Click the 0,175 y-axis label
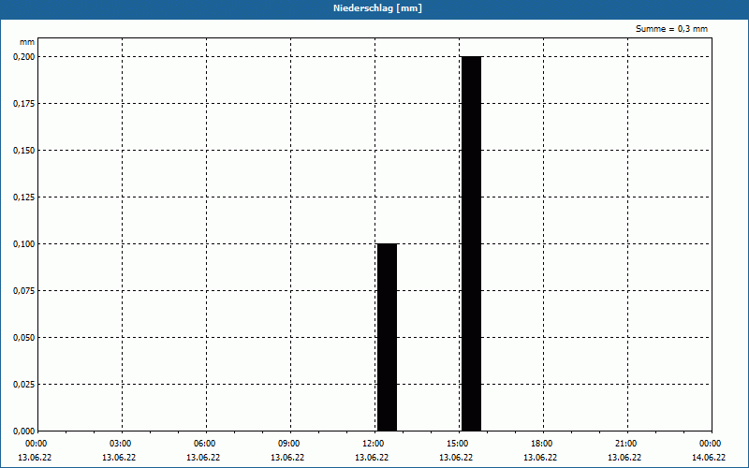 [23, 104]
